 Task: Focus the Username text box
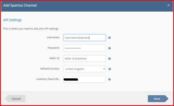(84, 38)
